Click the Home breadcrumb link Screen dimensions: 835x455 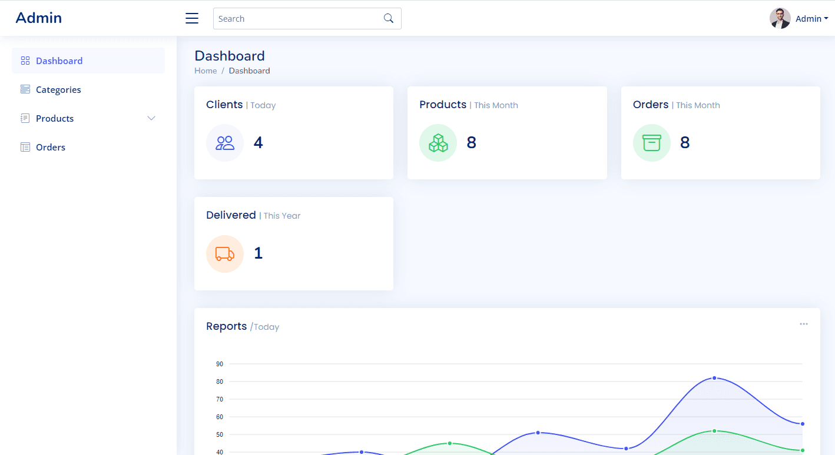[x=206, y=71]
